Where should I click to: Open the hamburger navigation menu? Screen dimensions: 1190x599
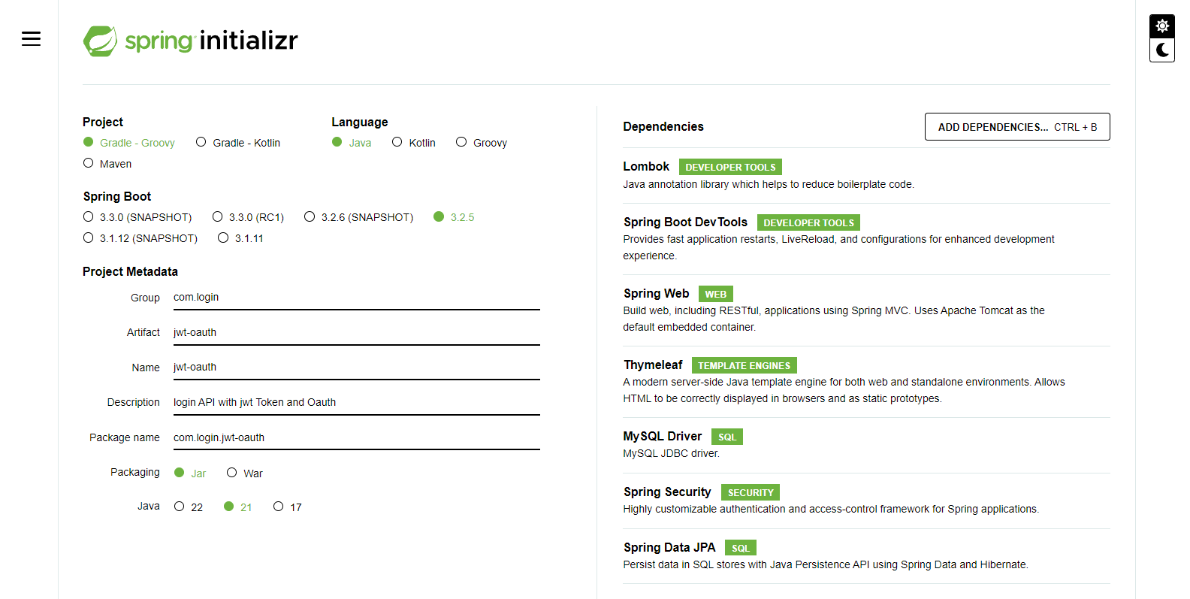31,39
